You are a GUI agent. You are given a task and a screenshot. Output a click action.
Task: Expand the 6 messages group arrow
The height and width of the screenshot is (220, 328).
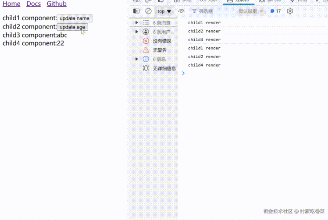[137, 23]
